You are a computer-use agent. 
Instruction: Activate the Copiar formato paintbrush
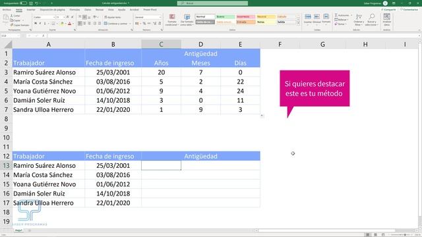point(20,25)
